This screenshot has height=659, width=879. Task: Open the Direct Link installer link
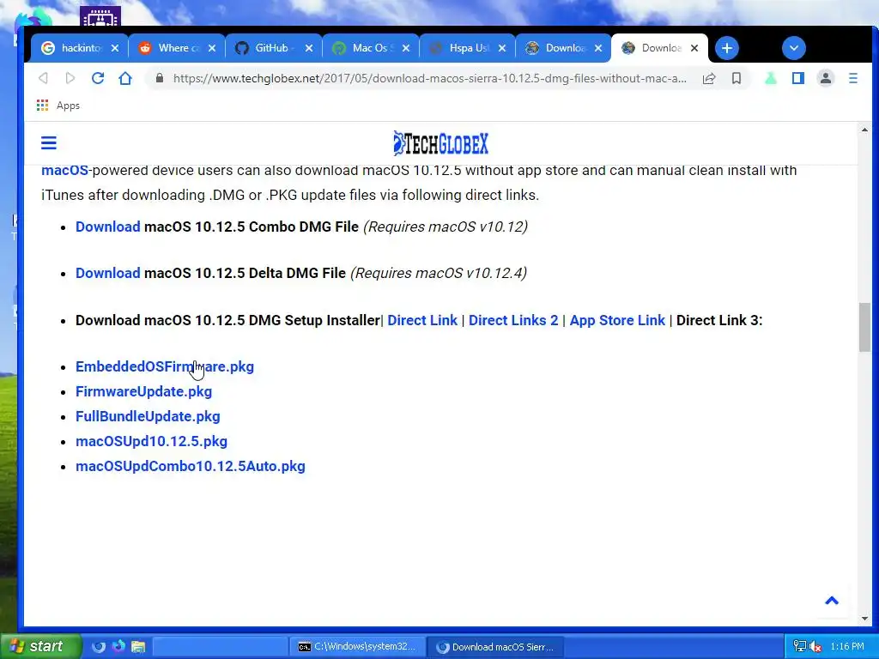tap(422, 321)
